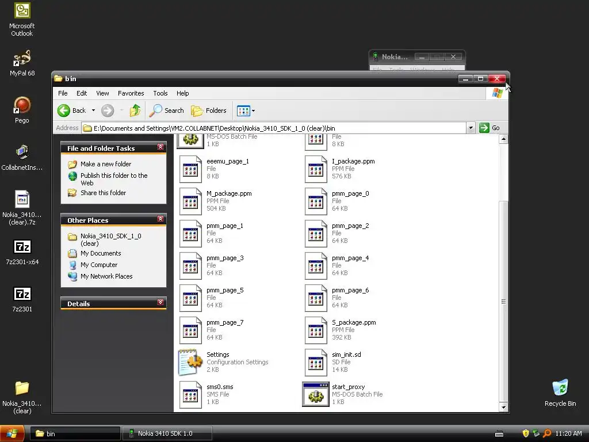Open the Back button history dropdown arrow

click(94, 110)
